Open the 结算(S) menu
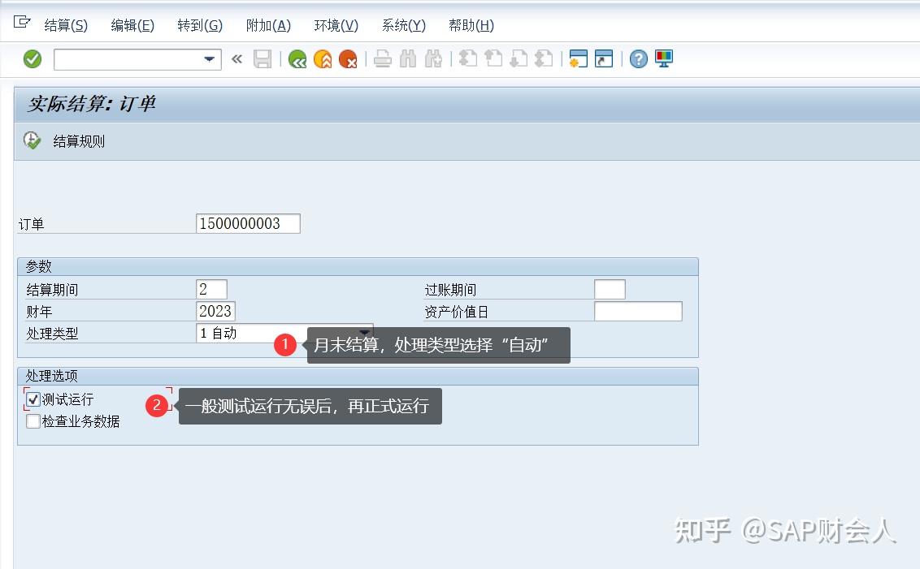The height and width of the screenshot is (569, 920). coord(65,25)
